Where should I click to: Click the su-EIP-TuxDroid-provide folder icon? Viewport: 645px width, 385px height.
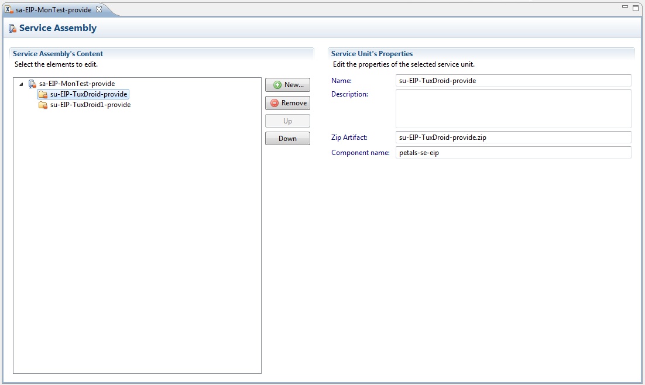[43, 94]
